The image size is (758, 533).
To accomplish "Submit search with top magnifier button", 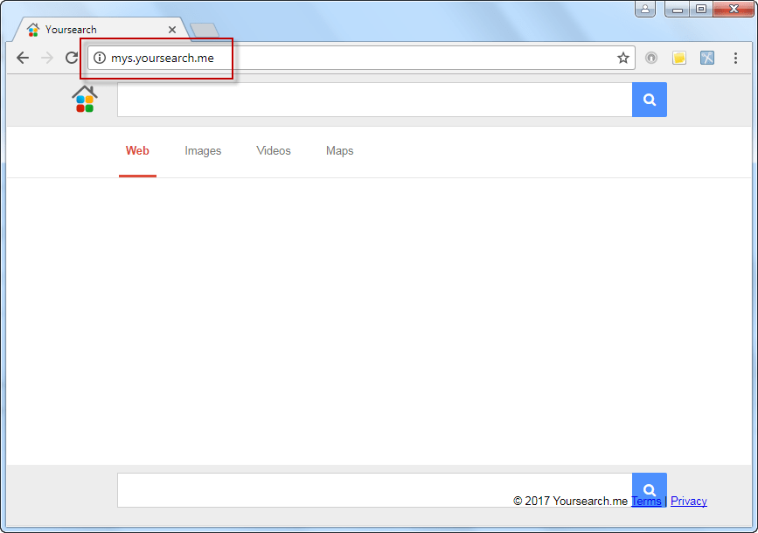I will [650, 100].
